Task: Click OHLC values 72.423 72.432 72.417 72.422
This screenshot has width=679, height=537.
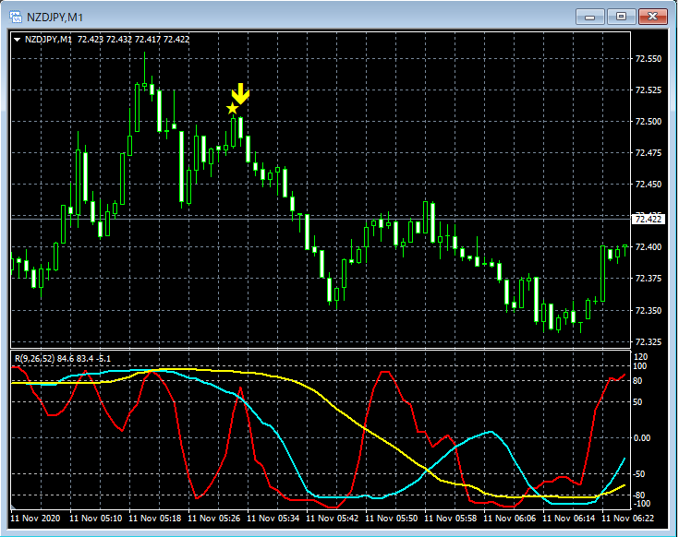Action: click(133, 40)
